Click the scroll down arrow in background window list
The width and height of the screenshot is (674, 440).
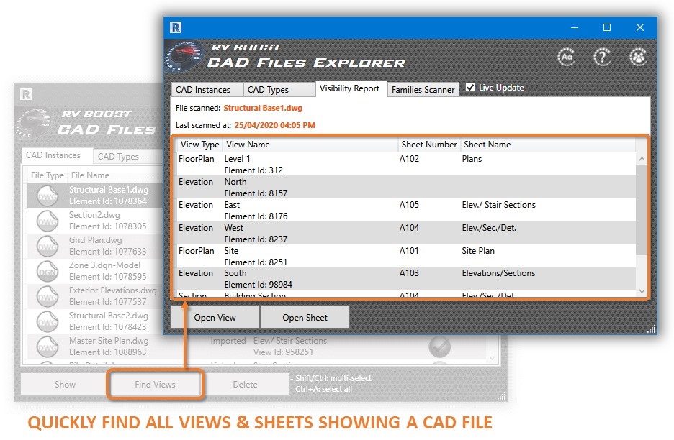click(x=493, y=357)
